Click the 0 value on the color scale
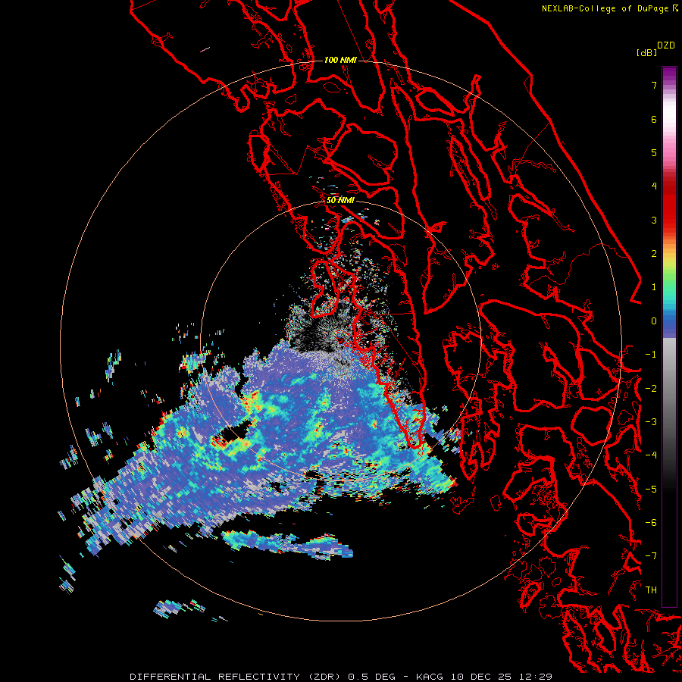Viewport: 682px width, 682px height. [x=654, y=321]
